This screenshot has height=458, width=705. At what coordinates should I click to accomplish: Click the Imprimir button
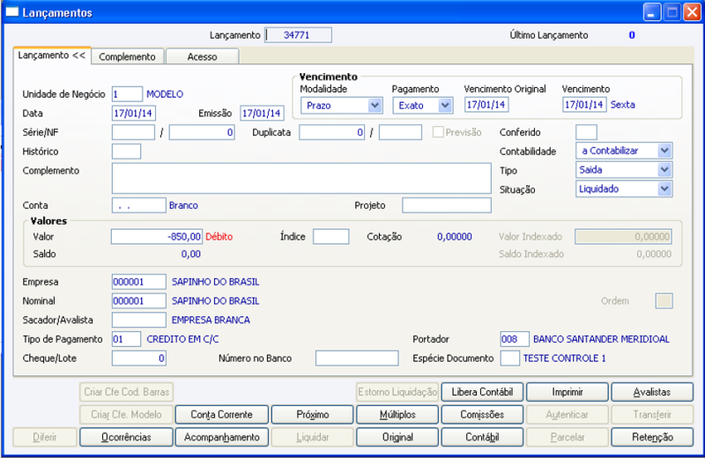tap(567, 392)
